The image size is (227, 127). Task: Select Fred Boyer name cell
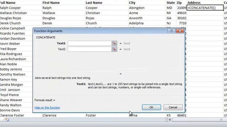pos(16,49)
